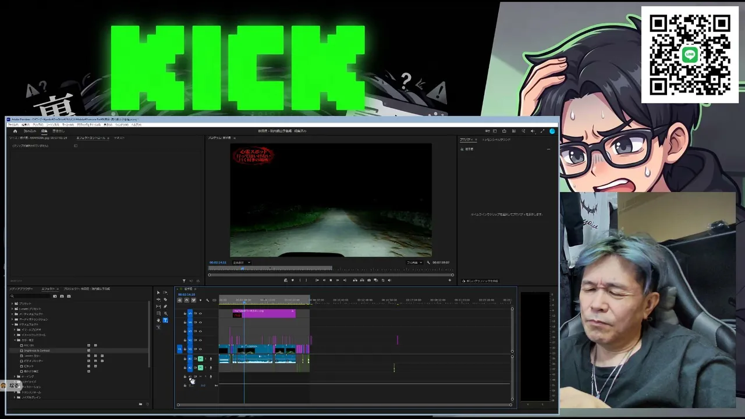Step back one frame in Program monitor
This screenshot has height=419, width=745.
click(324, 280)
